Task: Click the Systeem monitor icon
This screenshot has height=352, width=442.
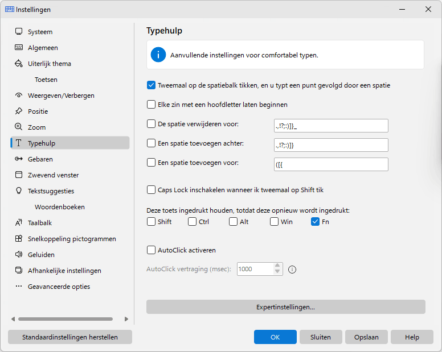Action: click(x=19, y=31)
